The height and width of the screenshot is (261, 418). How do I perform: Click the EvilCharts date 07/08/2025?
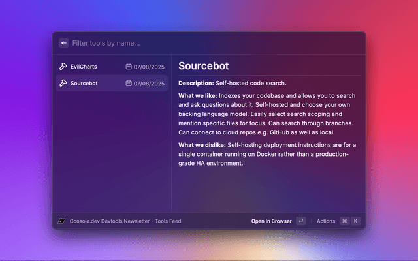(x=149, y=67)
